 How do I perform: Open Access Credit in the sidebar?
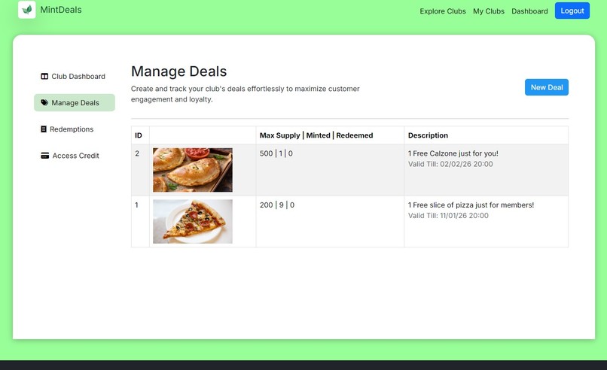[x=75, y=156]
